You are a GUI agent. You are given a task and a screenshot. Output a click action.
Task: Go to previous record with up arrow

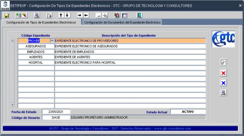tap(61, 15)
